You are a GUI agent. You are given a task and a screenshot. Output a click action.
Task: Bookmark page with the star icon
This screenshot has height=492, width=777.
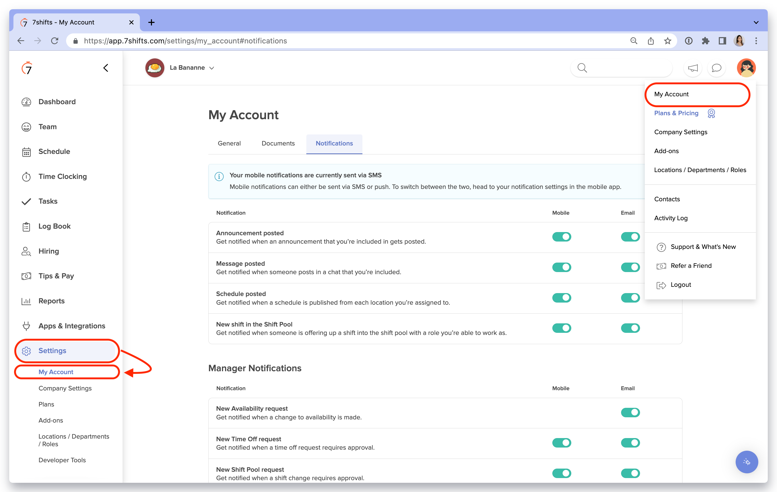pos(668,41)
